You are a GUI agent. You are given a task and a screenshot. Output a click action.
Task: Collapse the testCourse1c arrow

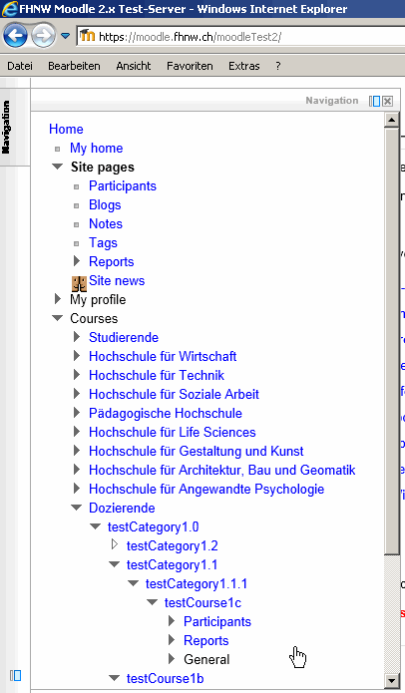(x=153, y=603)
